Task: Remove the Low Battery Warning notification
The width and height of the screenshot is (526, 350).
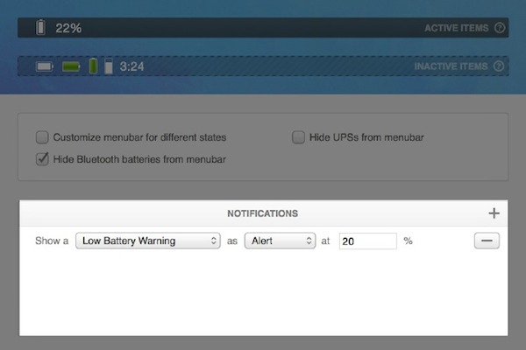Action: click(x=487, y=241)
